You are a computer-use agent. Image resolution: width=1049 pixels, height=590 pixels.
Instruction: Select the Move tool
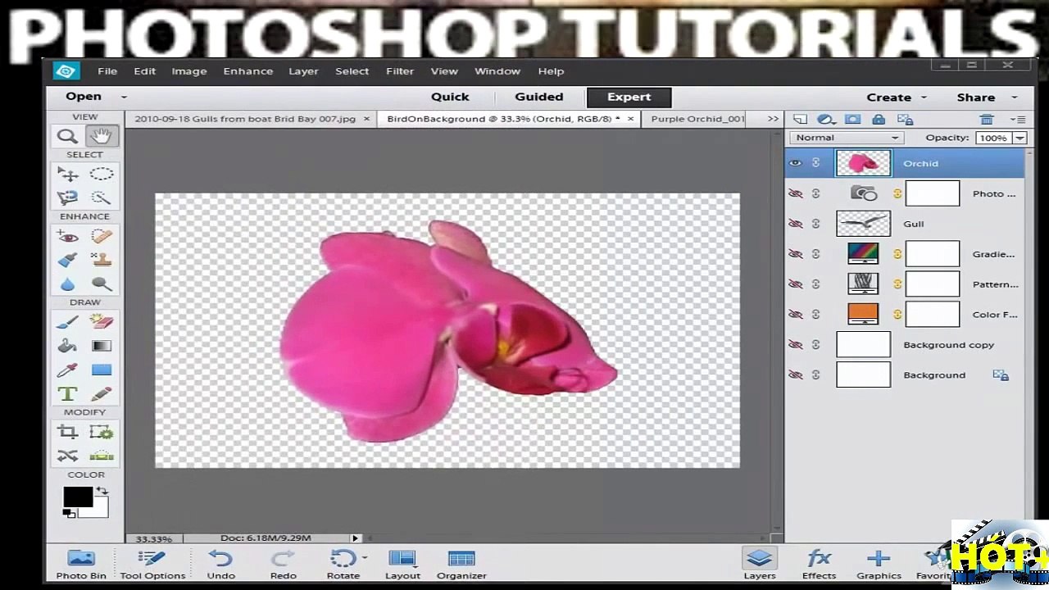point(67,174)
